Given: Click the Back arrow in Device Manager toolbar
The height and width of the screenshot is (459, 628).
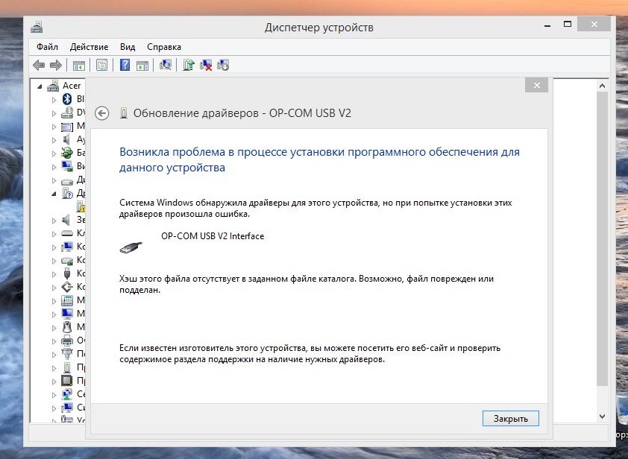Looking at the screenshot, I should click(39, 65).
